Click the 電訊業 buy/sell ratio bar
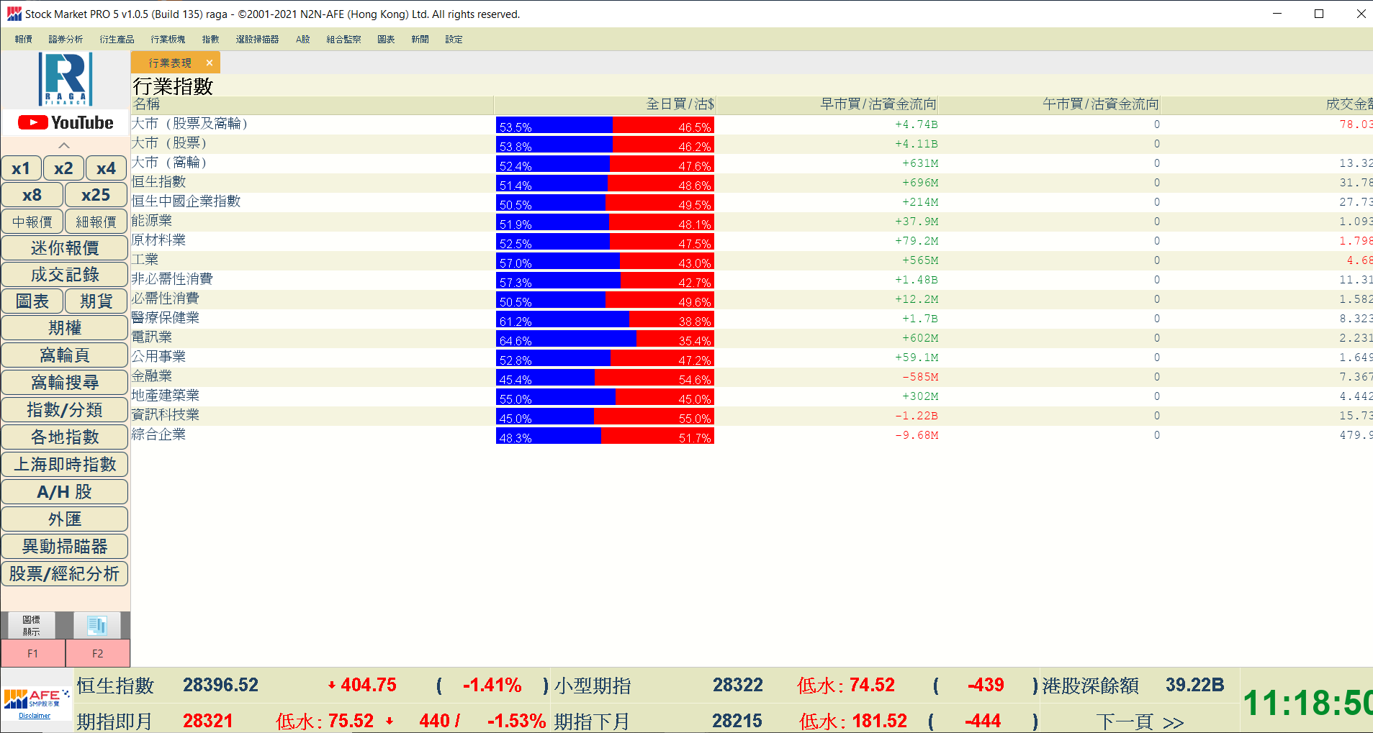The width and height of the screenshot is (1373, 733). point(605,338)
